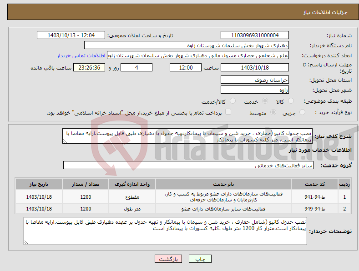Click service code ط-94-941 cell

[314, 197]
